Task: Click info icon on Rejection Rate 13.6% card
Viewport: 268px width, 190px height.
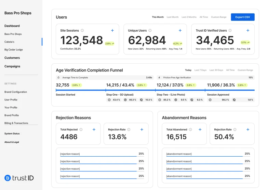Action: click(x=129, y=129)
